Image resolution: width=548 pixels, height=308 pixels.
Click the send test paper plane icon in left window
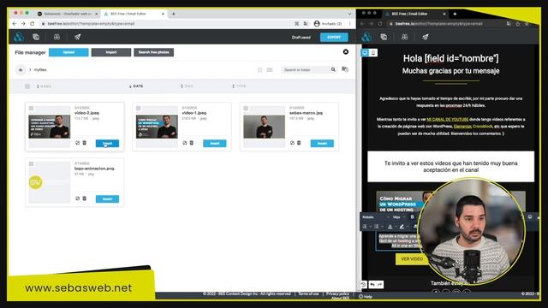pyautogui.click(x=78, y=37)
